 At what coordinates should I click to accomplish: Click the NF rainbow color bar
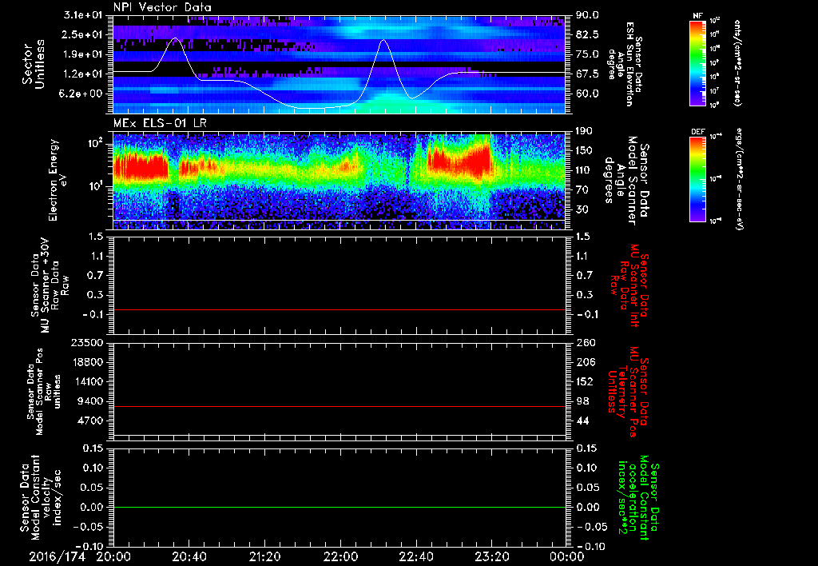tap(697, 62)
